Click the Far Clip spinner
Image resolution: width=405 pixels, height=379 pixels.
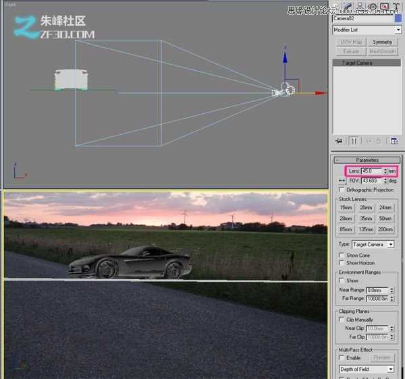(391, 337)
